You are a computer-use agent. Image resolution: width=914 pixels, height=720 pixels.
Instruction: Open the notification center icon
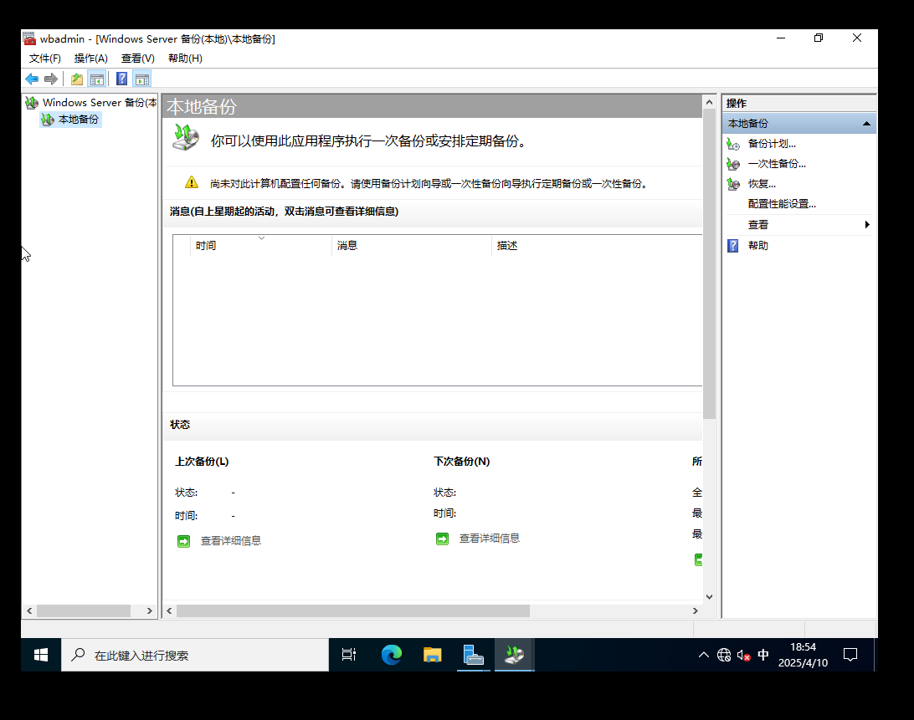pos(850,656)
